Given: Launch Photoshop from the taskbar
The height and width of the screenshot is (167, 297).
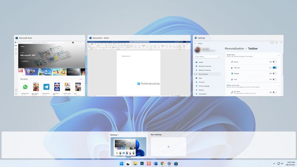Looking at the screenshot, I should [142, 164].
